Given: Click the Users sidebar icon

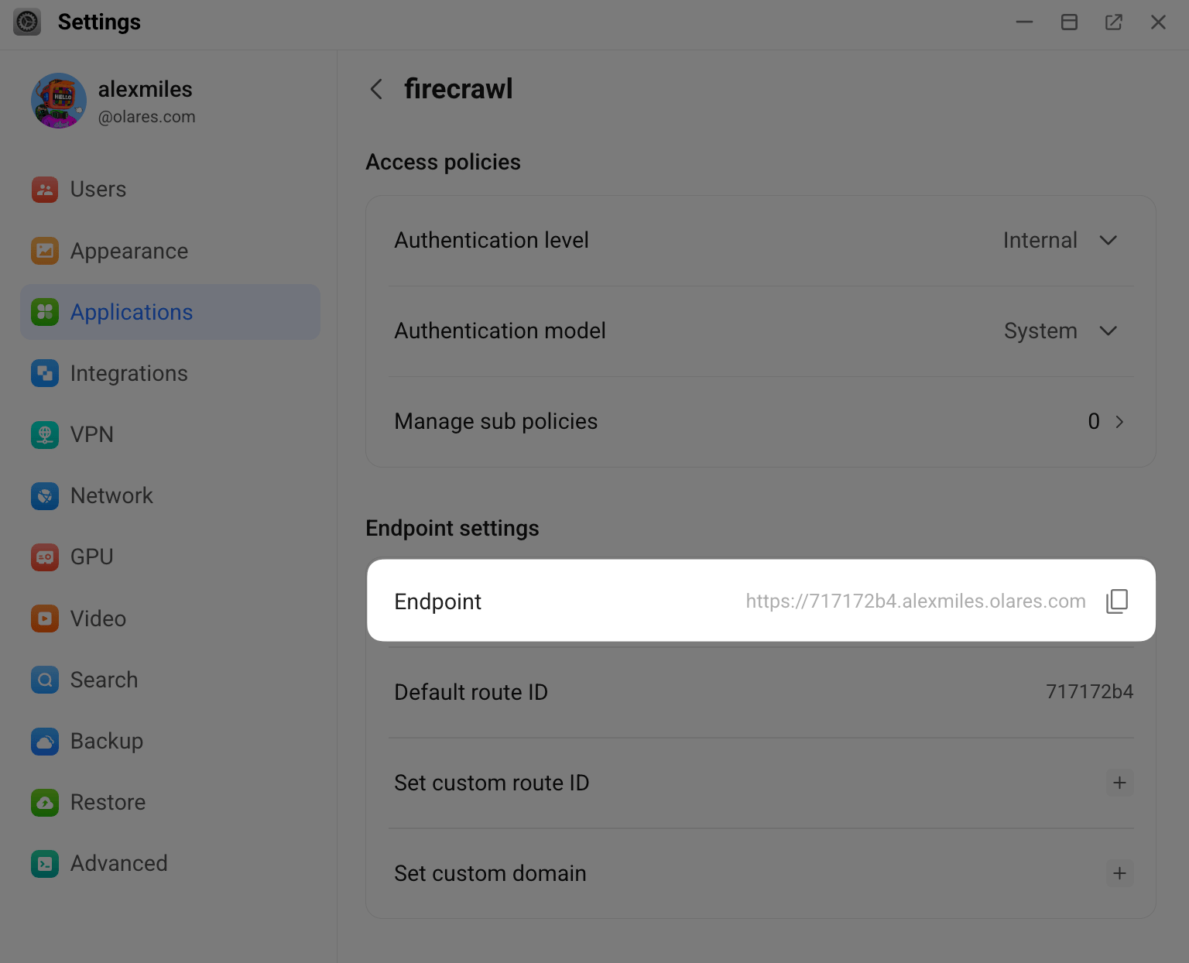Looking at the screenshot, I should point(45,189).
